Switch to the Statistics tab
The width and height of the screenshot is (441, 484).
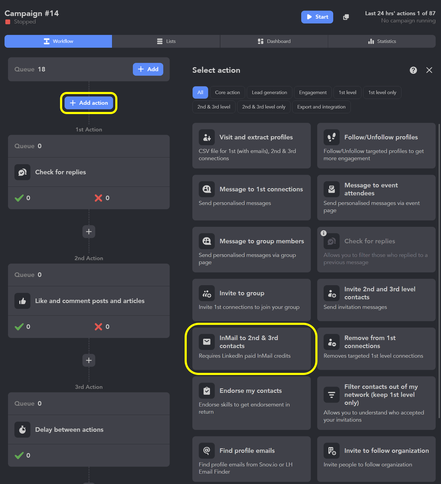(x=382, y=41)
